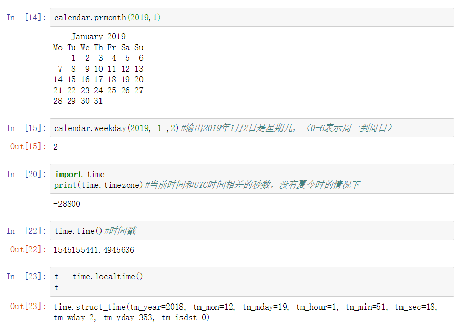Click the output value 2 under Out[15]
The width and height of the screenshot is (463, 326).
click(x=56, y=147)
